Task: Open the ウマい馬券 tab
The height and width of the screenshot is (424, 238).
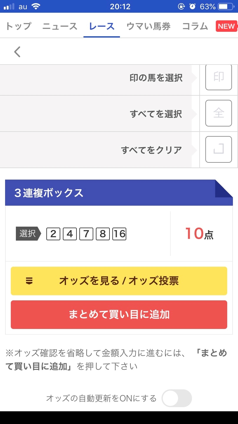Action: coord(148,26)
